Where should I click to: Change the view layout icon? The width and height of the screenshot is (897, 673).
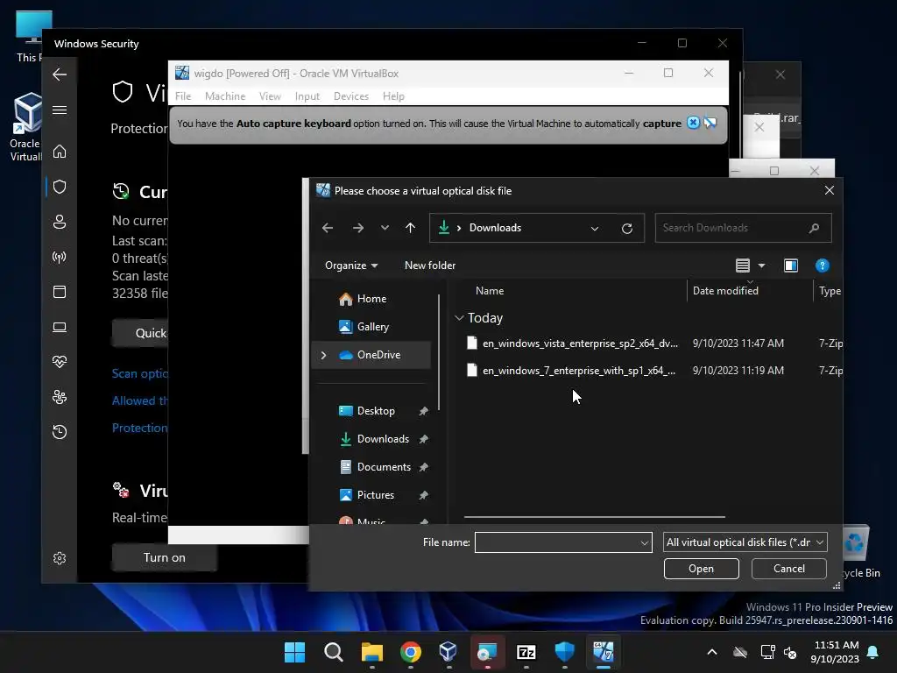point(743,266)
